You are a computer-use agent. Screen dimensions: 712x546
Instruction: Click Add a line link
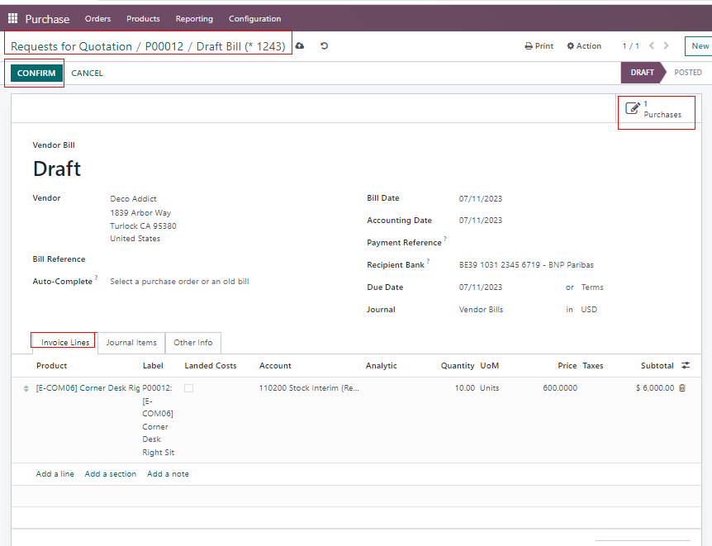click(x=55, y=474)
